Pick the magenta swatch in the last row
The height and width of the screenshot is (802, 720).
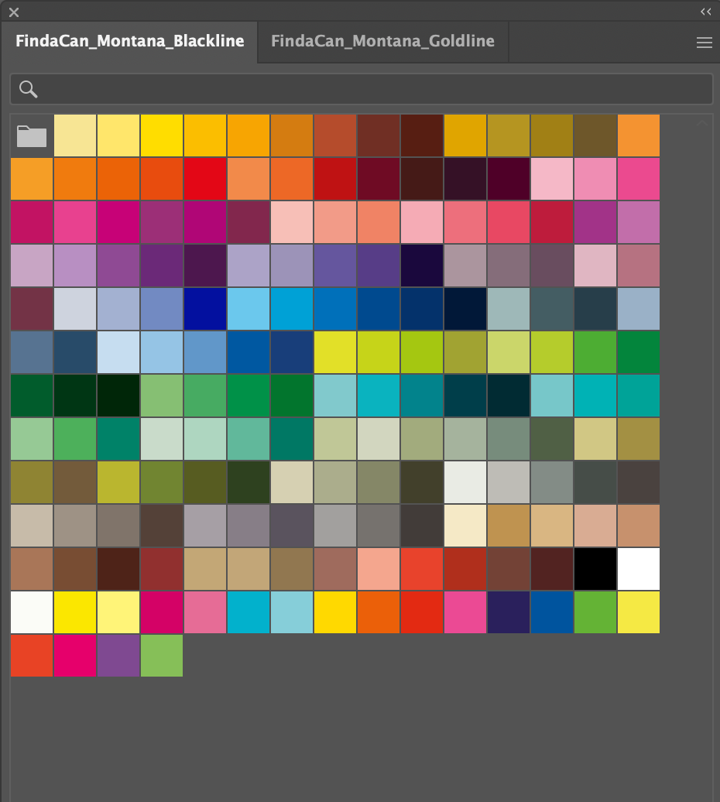(x=75, y=656)
